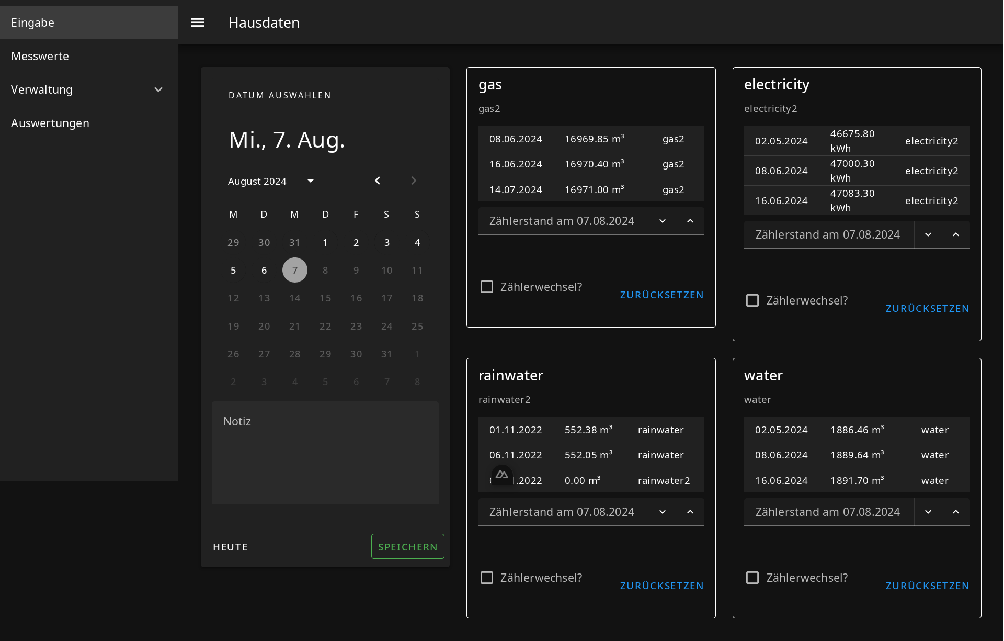This screenshot has width=1004, height=641.
Task: Jump to today with HEUTE button
Action: 230,547
